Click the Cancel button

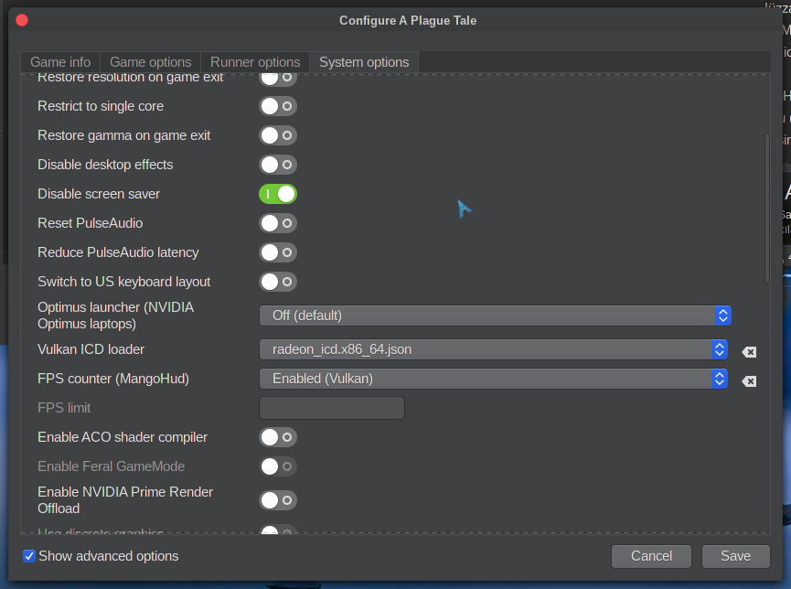[x=651, y=556]
